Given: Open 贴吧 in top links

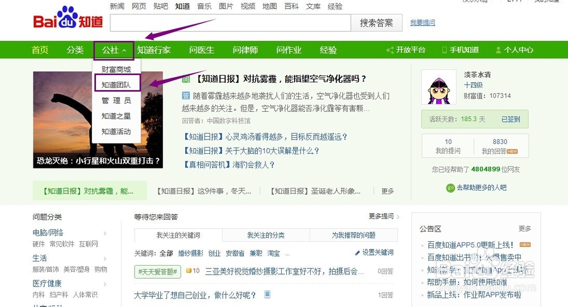Looking at the screenshot, I should pyautogui.click(x=161, y=6).
